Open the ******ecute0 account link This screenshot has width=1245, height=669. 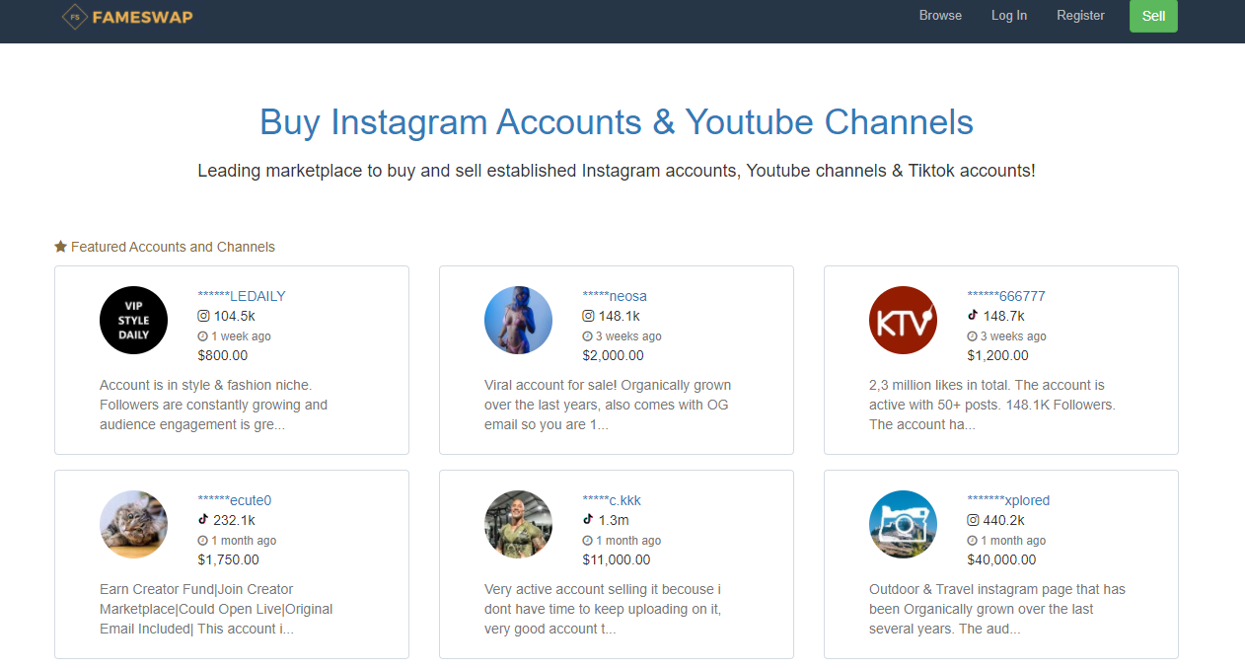click(235, 500)
